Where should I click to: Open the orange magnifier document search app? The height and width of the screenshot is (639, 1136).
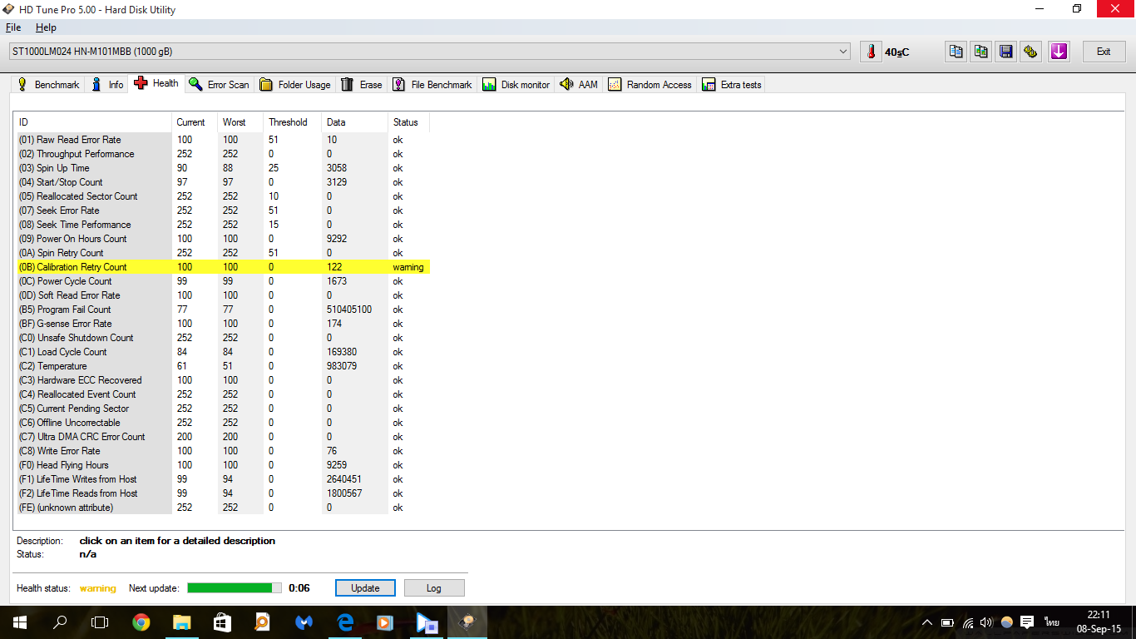(262, 622)
